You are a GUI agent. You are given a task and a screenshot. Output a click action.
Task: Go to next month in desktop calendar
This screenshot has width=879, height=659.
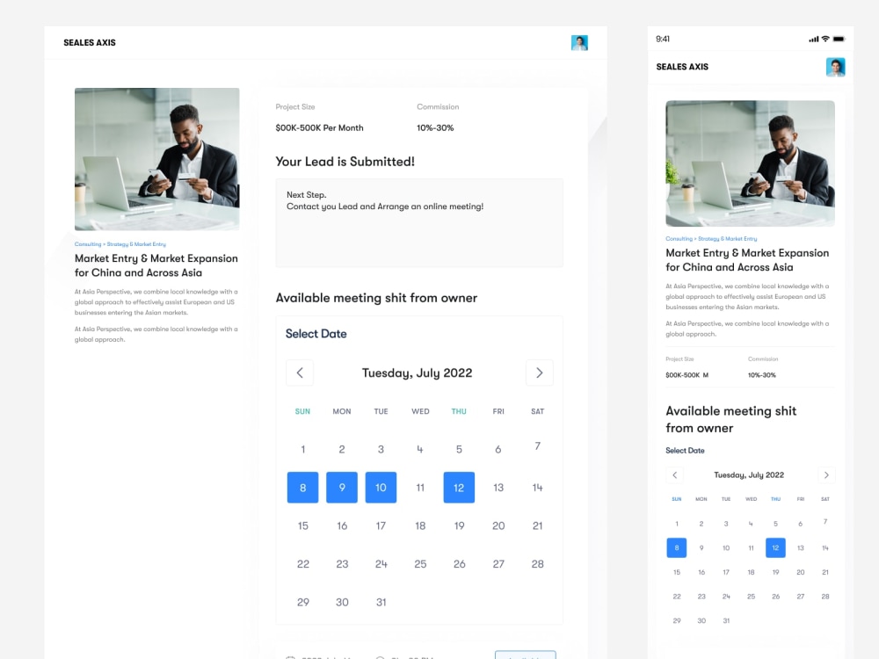[x=540, y=373]
